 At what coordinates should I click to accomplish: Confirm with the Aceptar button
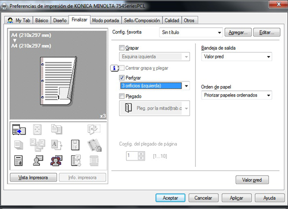point(170,198)
